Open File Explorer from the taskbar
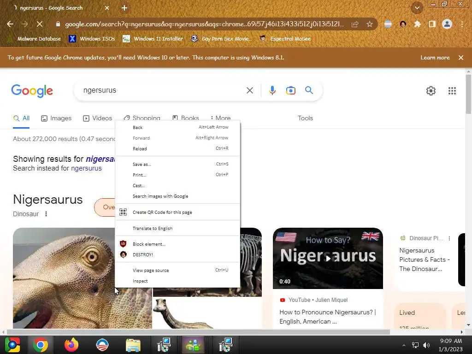The image size is (472, 354). 133,345
